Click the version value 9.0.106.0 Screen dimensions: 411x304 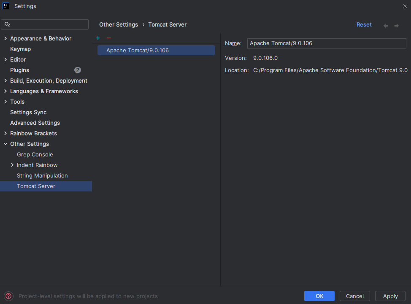[x=265, y=58]
